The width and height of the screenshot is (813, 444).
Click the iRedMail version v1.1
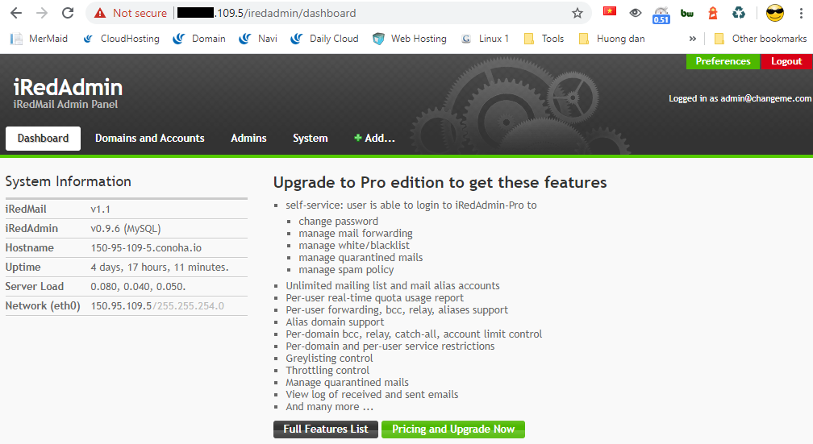pyautogui.click(x=101, y=210)
